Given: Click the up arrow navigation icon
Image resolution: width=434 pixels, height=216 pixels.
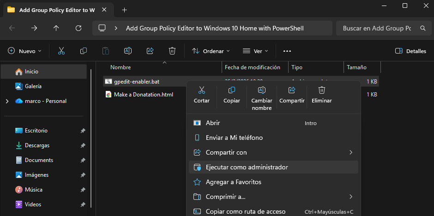Looking at the screenshot, I should pyautogui.click(x=56, y=28).
